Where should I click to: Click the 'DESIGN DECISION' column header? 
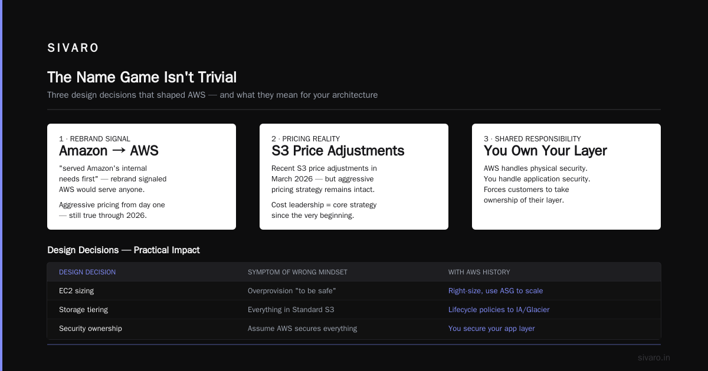87,272
